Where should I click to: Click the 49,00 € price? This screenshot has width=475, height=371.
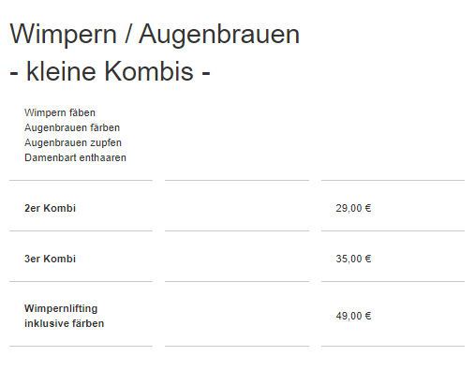[x=353, y=316]
